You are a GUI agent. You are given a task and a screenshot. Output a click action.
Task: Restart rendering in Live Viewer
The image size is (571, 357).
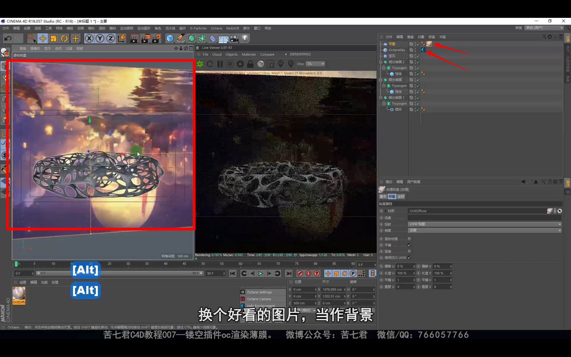click(x=210, y=64)
